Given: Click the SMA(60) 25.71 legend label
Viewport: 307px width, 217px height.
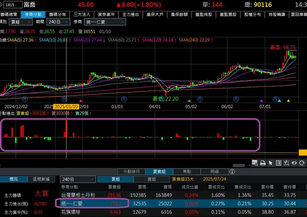Looking at the screenshot, I should coord(122,40).
